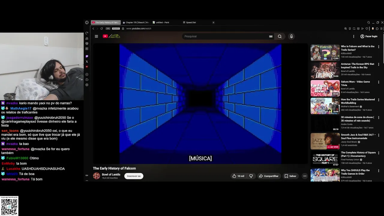Click the Inscrever-se subscribe button
The width and height of the screenshot is (384, 216).
[134, 176]
